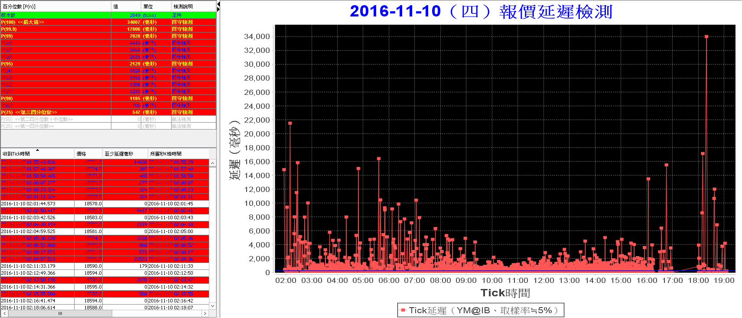Select tick row 2016-11-10 02:04:59.525
This screenshot has height=318, width=742.
point(105,231)
